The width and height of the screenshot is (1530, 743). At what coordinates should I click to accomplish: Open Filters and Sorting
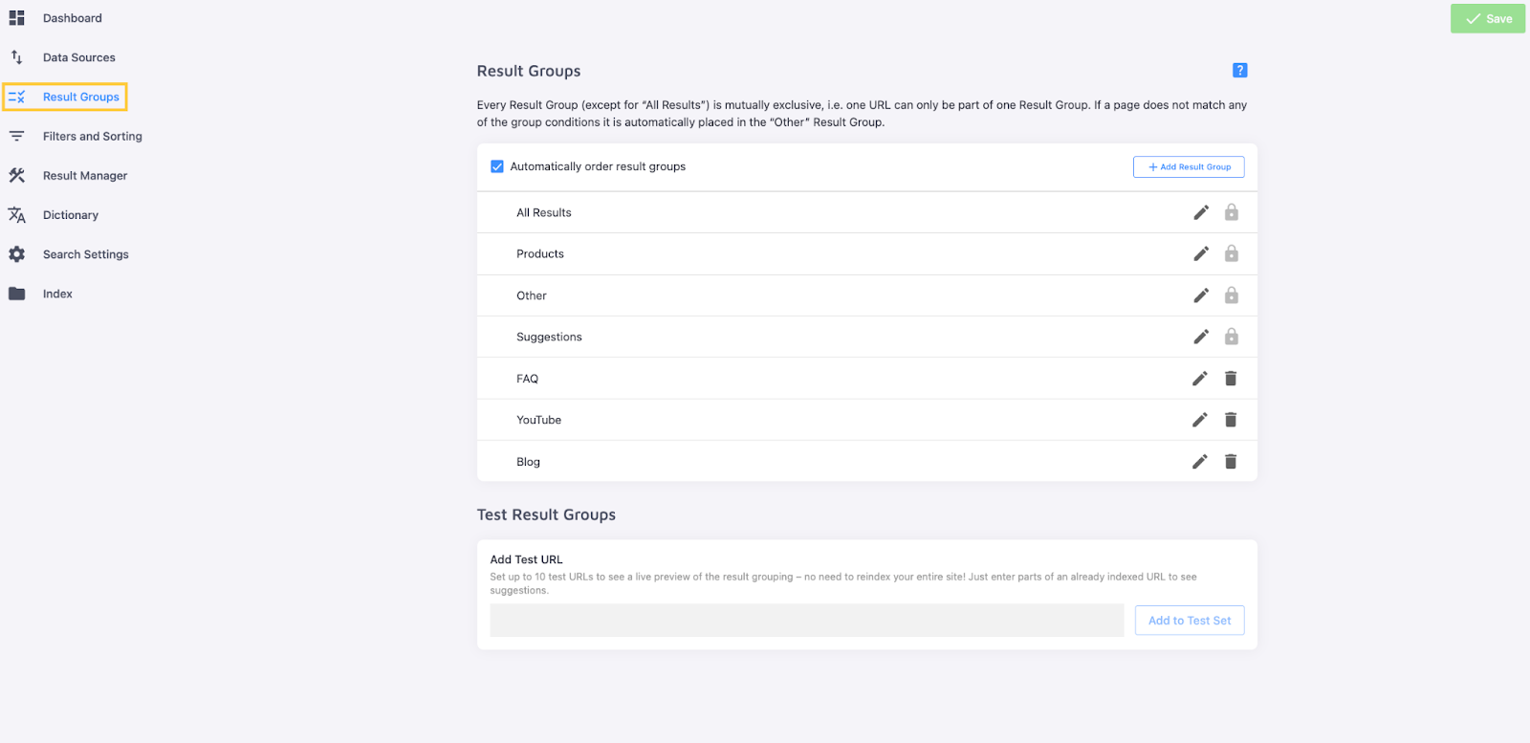(92, 137)
